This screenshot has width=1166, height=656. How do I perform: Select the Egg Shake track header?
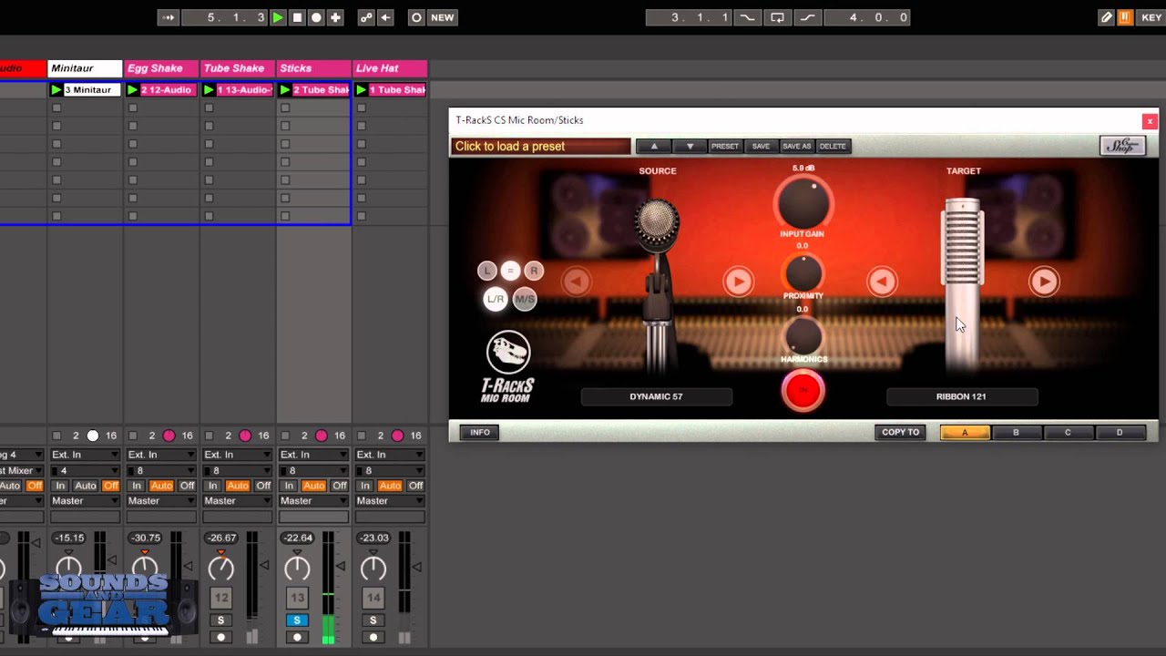pyautogui.click(x=161, y=68)
